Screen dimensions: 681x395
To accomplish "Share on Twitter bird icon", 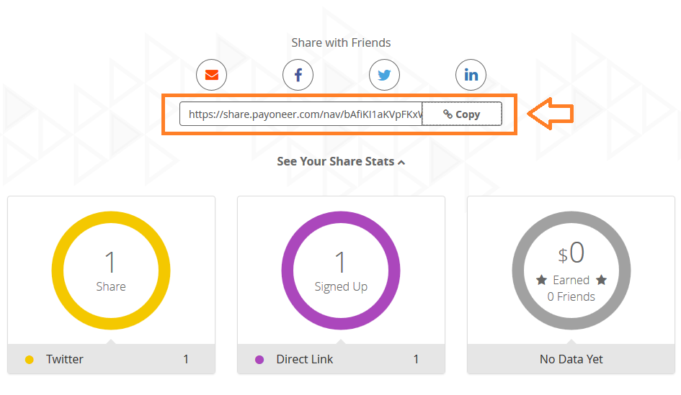I will point(384,75).
